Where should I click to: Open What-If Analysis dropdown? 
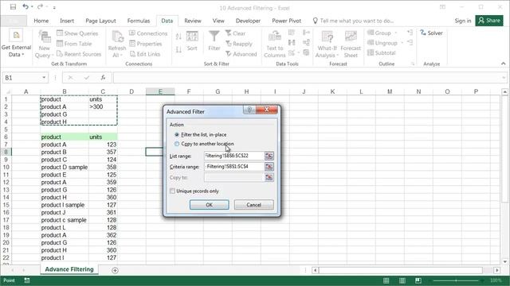pos(327,44)
